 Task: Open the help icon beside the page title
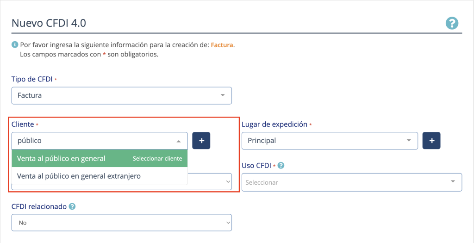click(451, 23)
